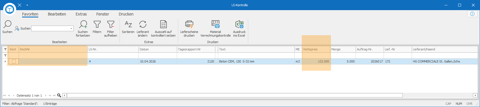This screenshot has width=480, height=107.
Task: Select the Tagesrapport value 2120
Action: pos(196,61)
